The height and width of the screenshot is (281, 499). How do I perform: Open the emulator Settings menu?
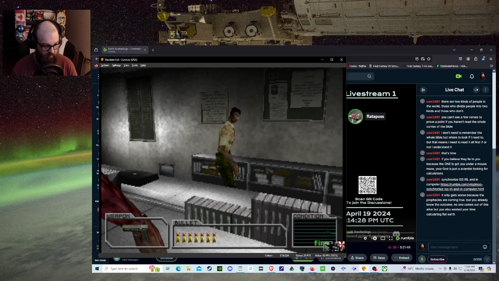[116, 65]
